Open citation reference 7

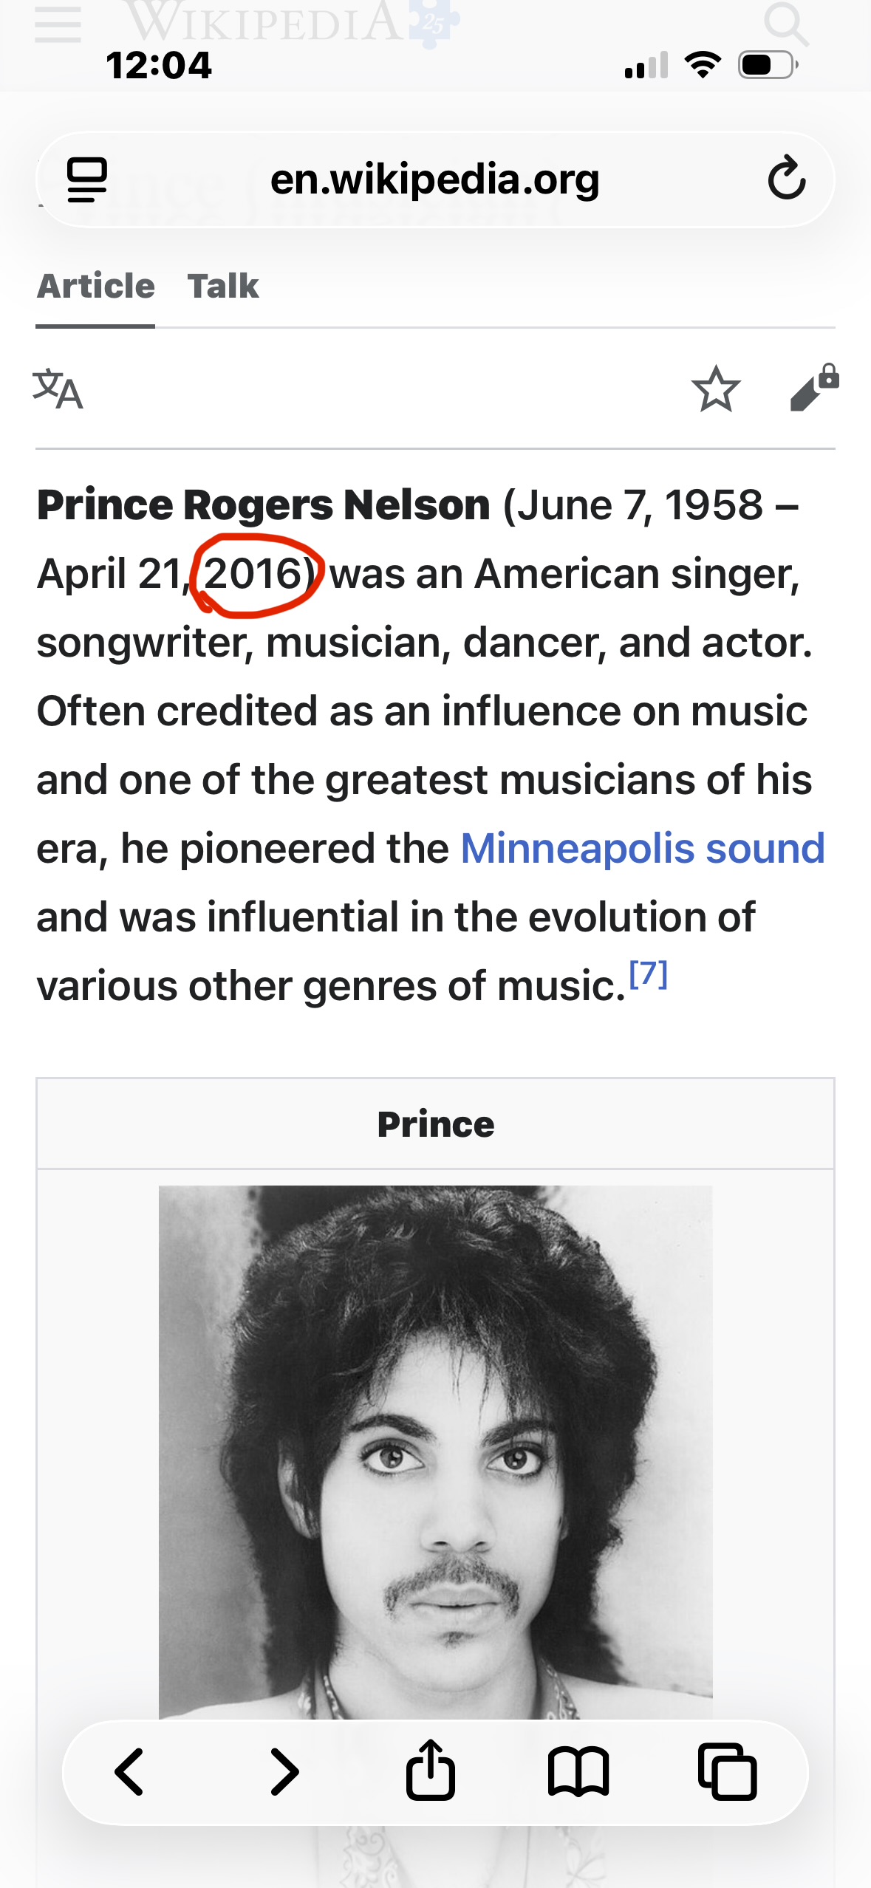click(648, 975)
